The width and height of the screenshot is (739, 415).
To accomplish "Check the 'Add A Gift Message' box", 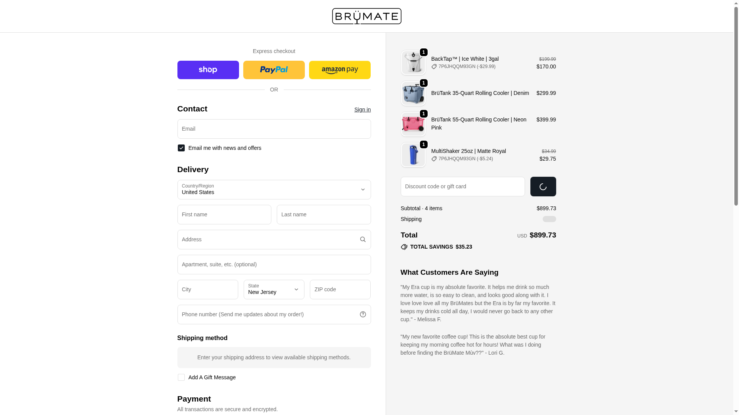I will pos(181,377).
